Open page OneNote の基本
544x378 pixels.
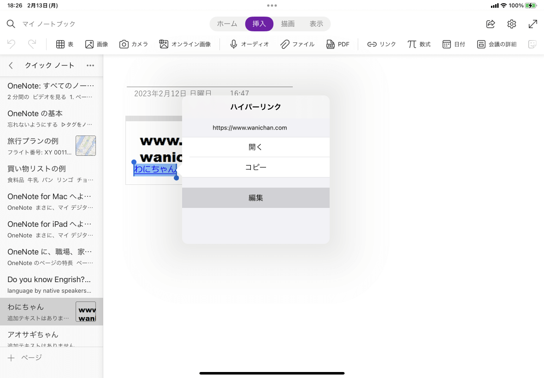tap(51, 118)
